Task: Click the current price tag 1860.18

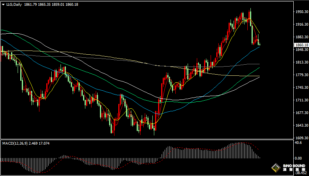Action: click(x=301, y=45)
